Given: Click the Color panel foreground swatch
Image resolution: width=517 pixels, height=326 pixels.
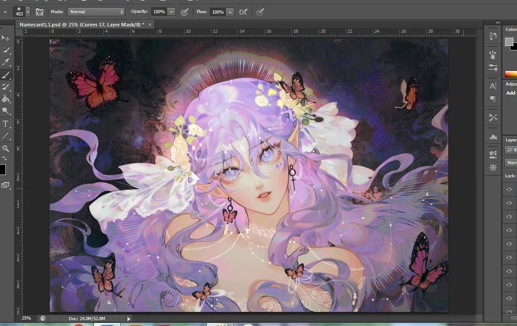Looking at the screenshot, I should point(509,42).
